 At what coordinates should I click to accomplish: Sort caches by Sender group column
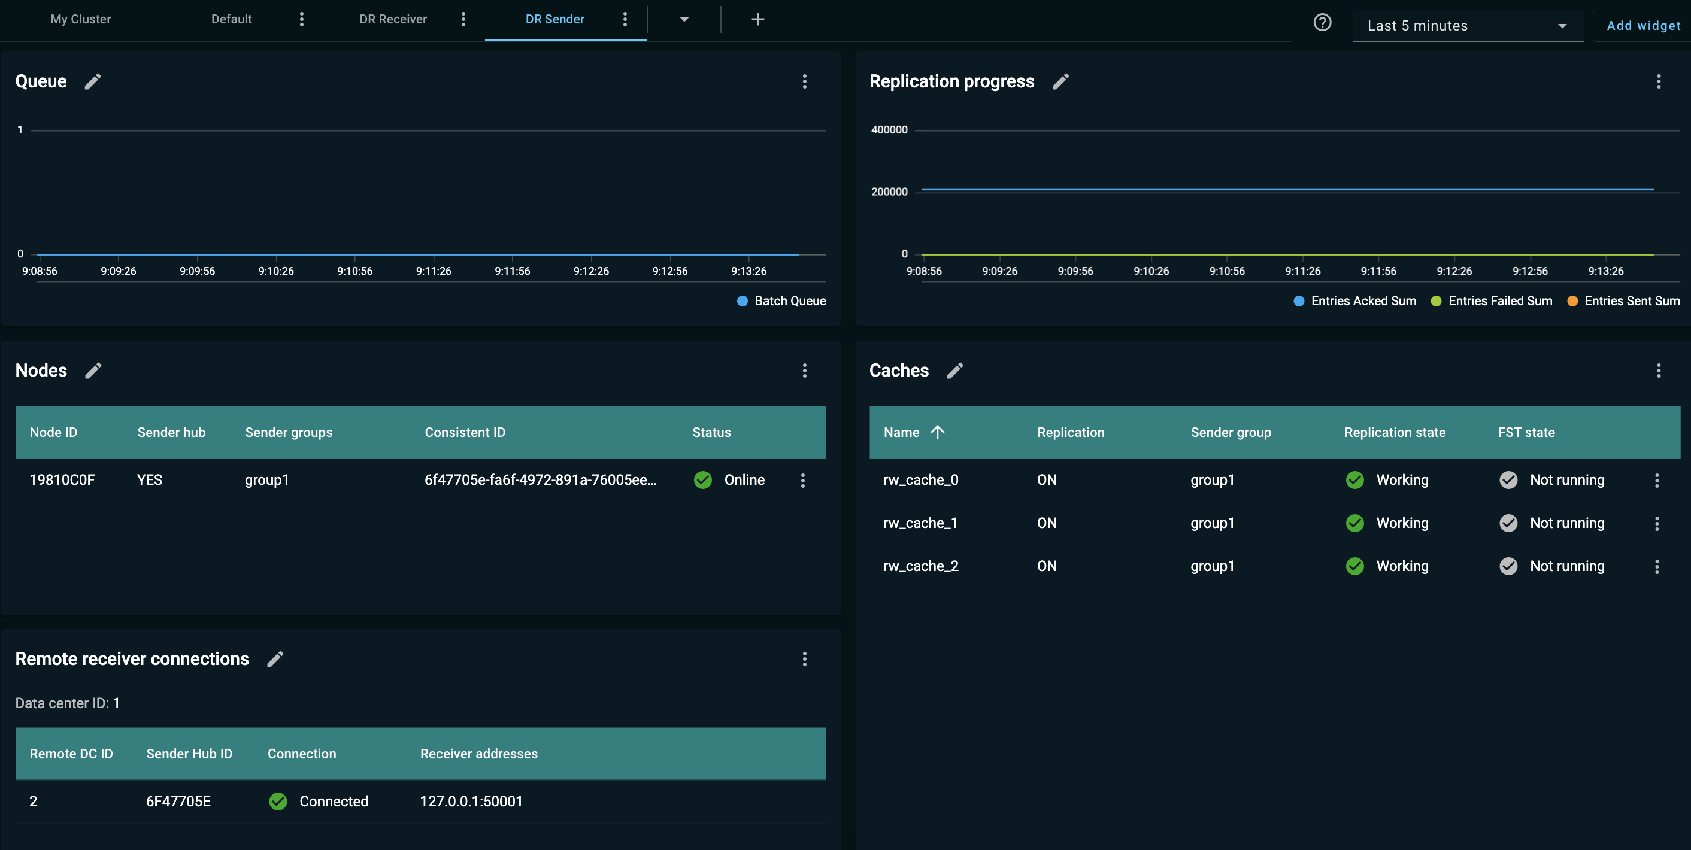pyautogui.click(x=1231, y=432)
